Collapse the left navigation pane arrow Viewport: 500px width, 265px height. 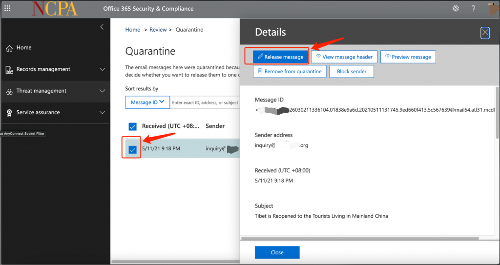coord(102,27)
